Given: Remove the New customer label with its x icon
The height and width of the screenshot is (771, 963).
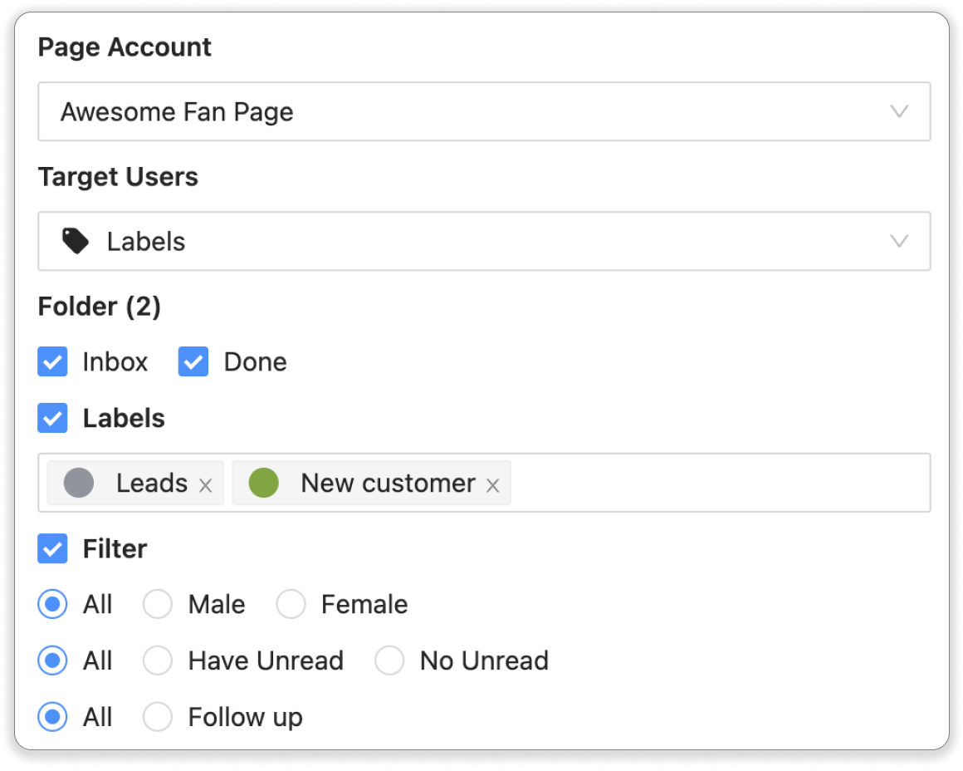Looking at the screenshot, I should click(493, 484).
